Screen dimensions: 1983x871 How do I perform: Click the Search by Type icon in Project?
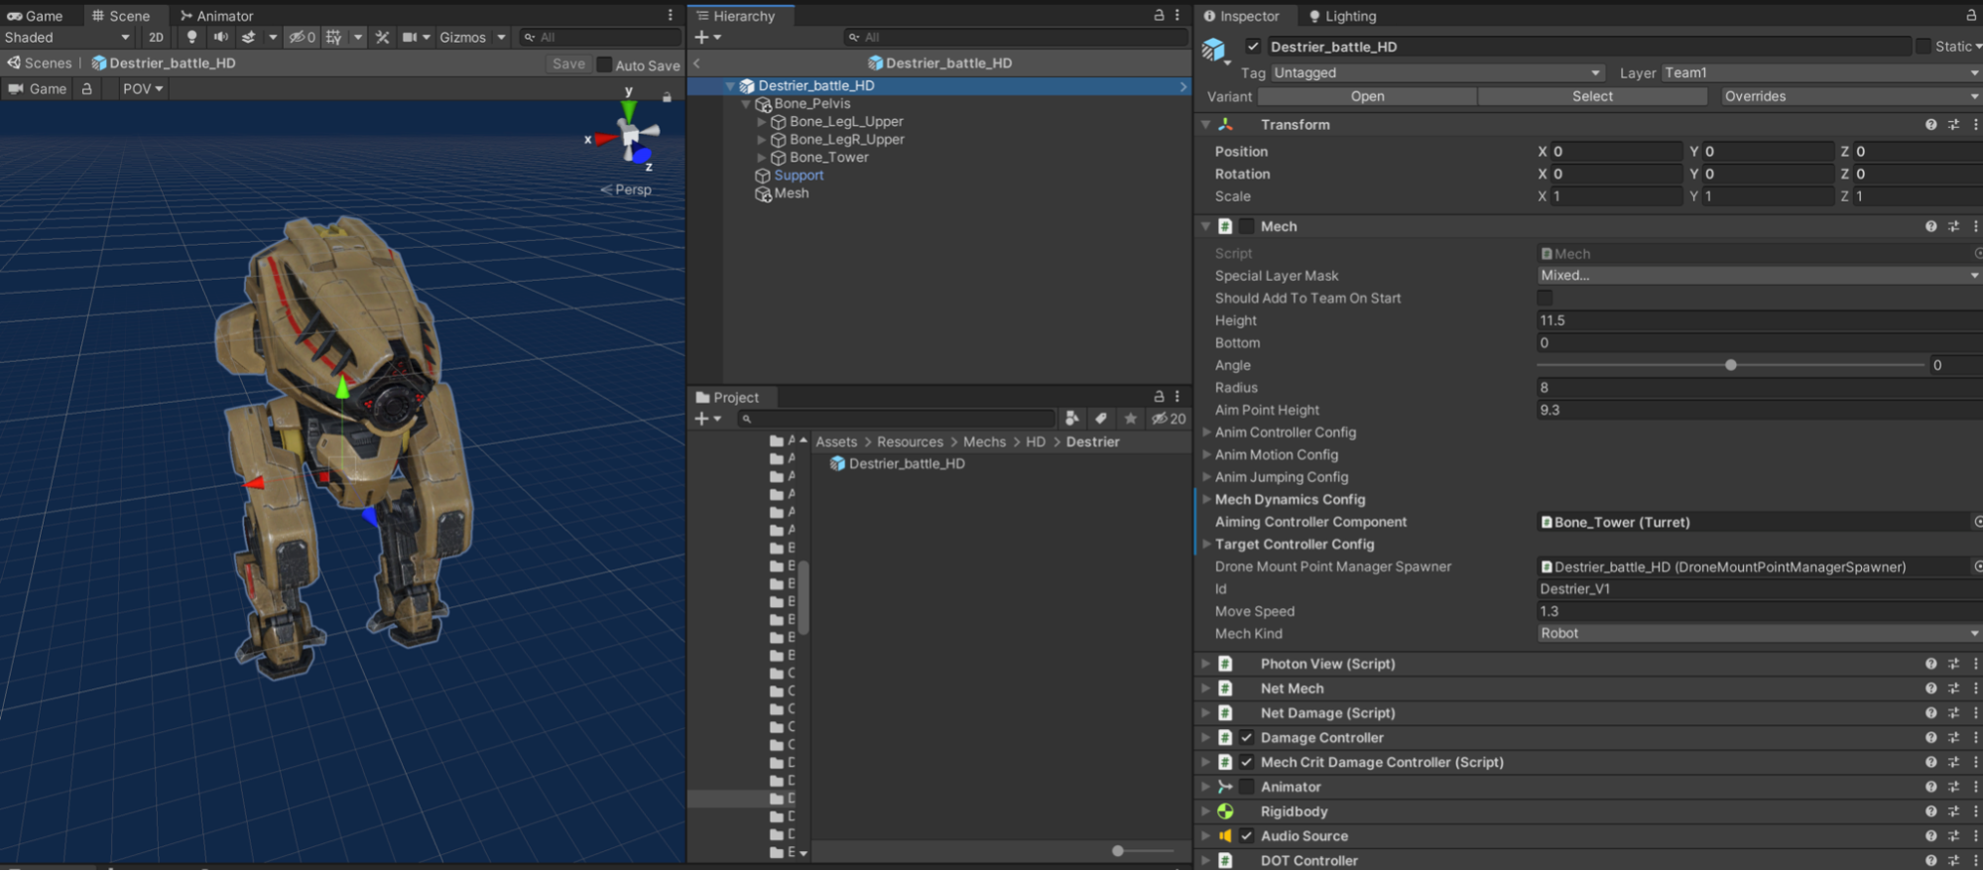click(1071, 419)
